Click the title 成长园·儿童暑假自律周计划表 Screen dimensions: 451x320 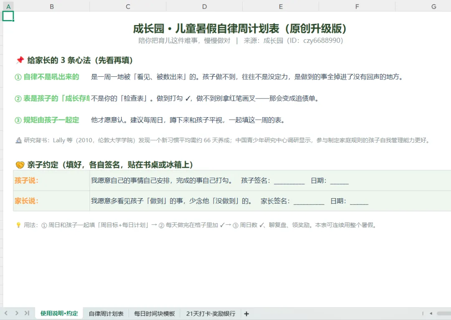[240, 28]
